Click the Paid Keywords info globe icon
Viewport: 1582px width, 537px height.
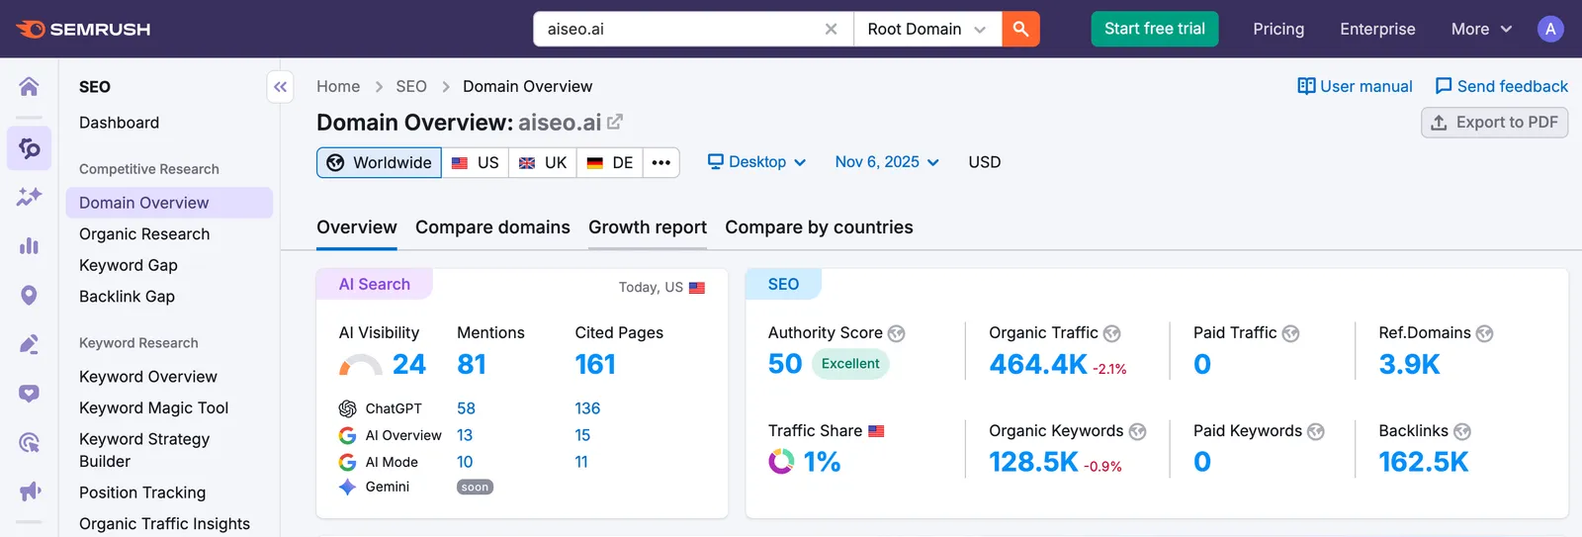pyautogui.click(x=1315, y=432)
